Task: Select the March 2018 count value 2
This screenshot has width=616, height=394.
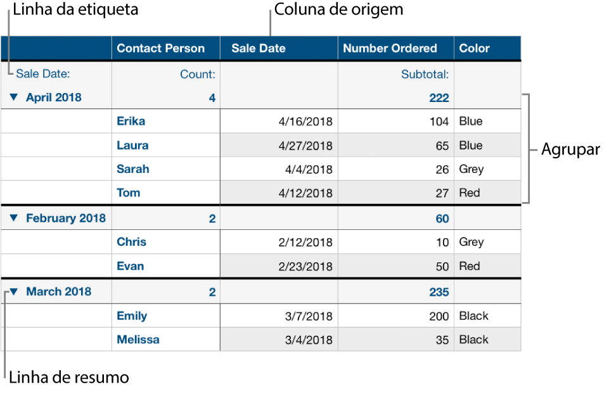Action: point(210,291)
